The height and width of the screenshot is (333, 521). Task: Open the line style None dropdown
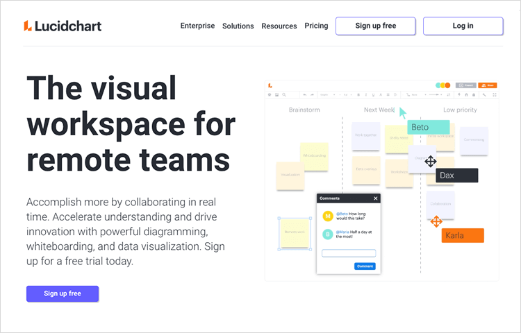[416, 94]
